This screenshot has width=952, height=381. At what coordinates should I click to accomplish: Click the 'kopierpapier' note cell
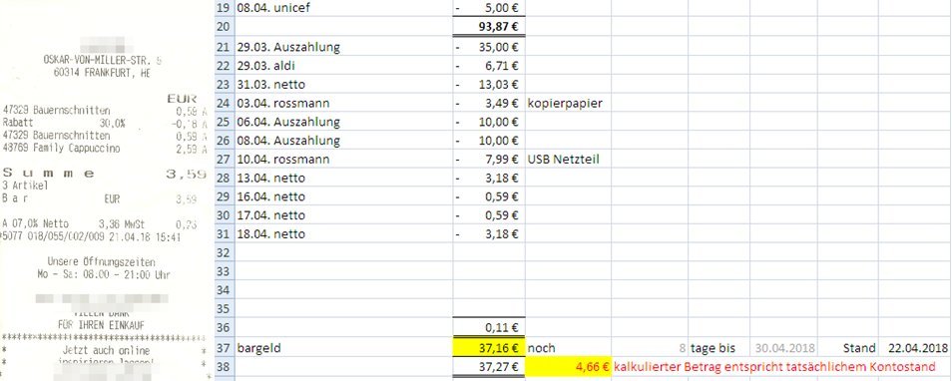click(568, 103)
